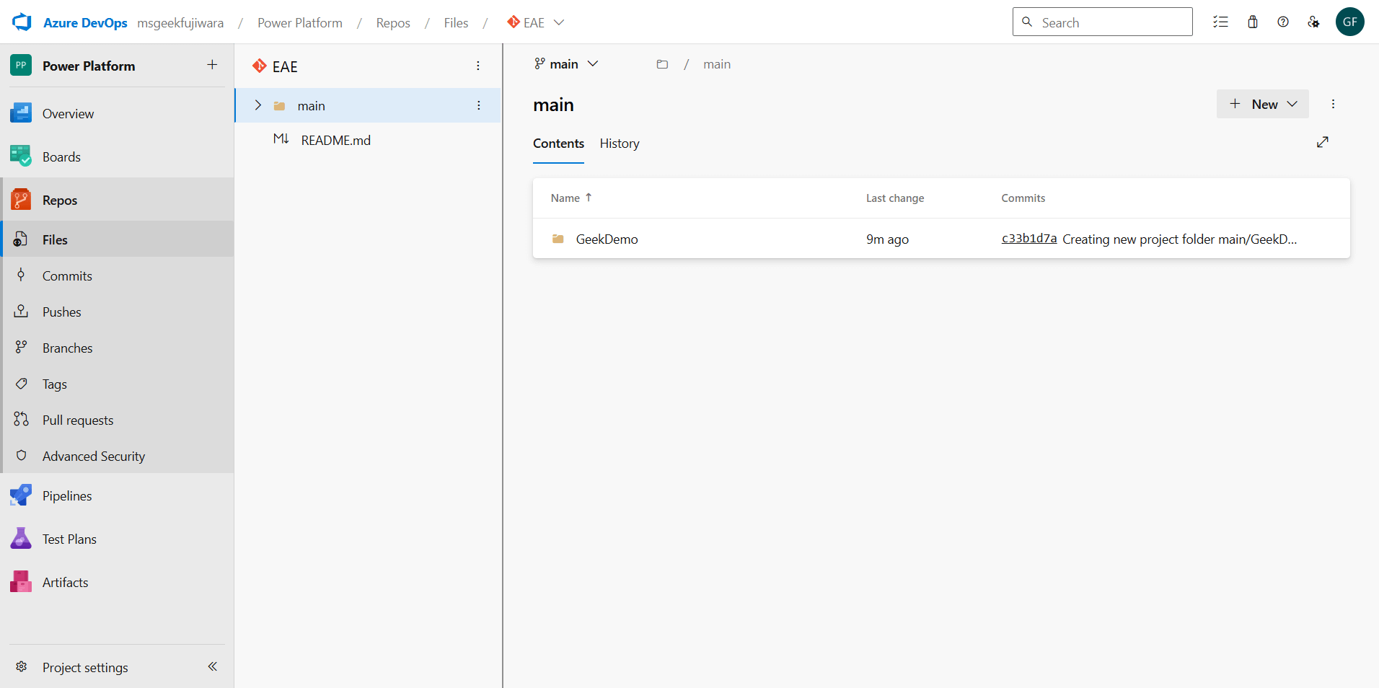Image resolution: width=1379 pixels, height=688 pixels.
Task: Select the Contents tab
Action: (558, 144)
